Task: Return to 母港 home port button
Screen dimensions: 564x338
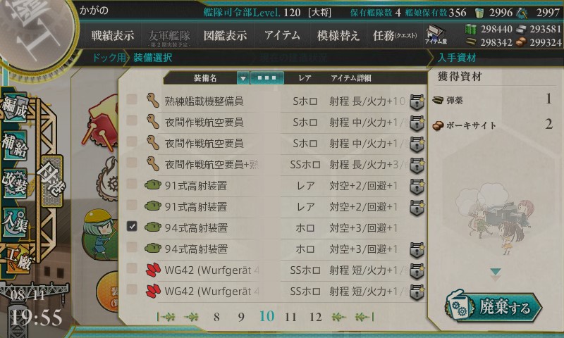Action: coord(51,182)
